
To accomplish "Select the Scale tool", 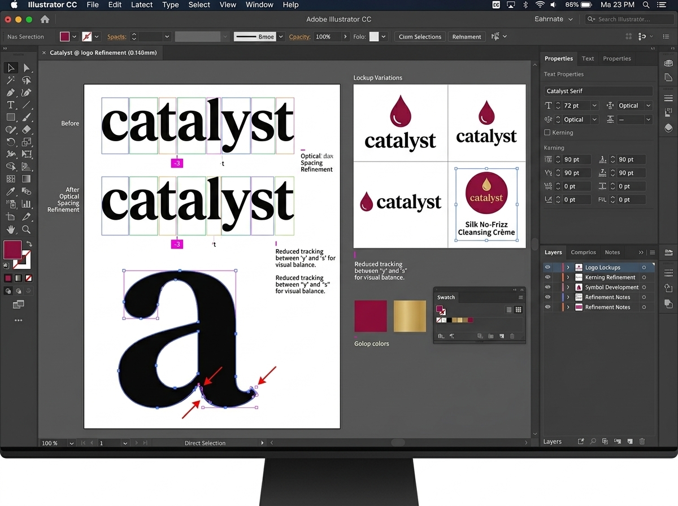I will pyautogui.click(x=26, y=142).
